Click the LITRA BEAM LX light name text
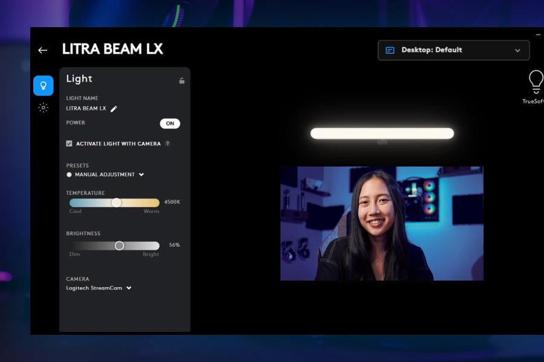The width and height of the screenshot is (544, 362). pyautogui.click(x=86, y=109)
